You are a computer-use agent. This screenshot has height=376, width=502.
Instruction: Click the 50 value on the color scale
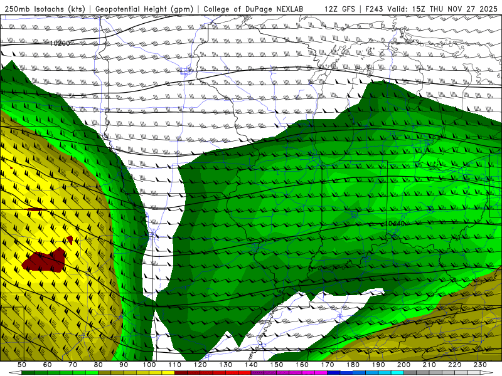(x=22, y=365)
